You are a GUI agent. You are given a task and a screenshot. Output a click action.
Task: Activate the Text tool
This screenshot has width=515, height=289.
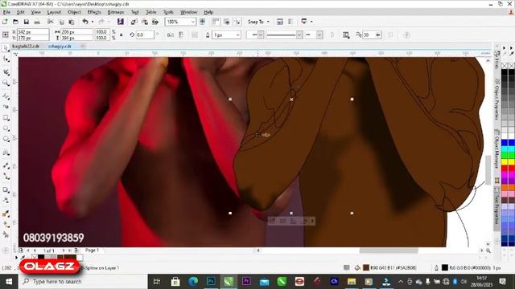[6, 153]
